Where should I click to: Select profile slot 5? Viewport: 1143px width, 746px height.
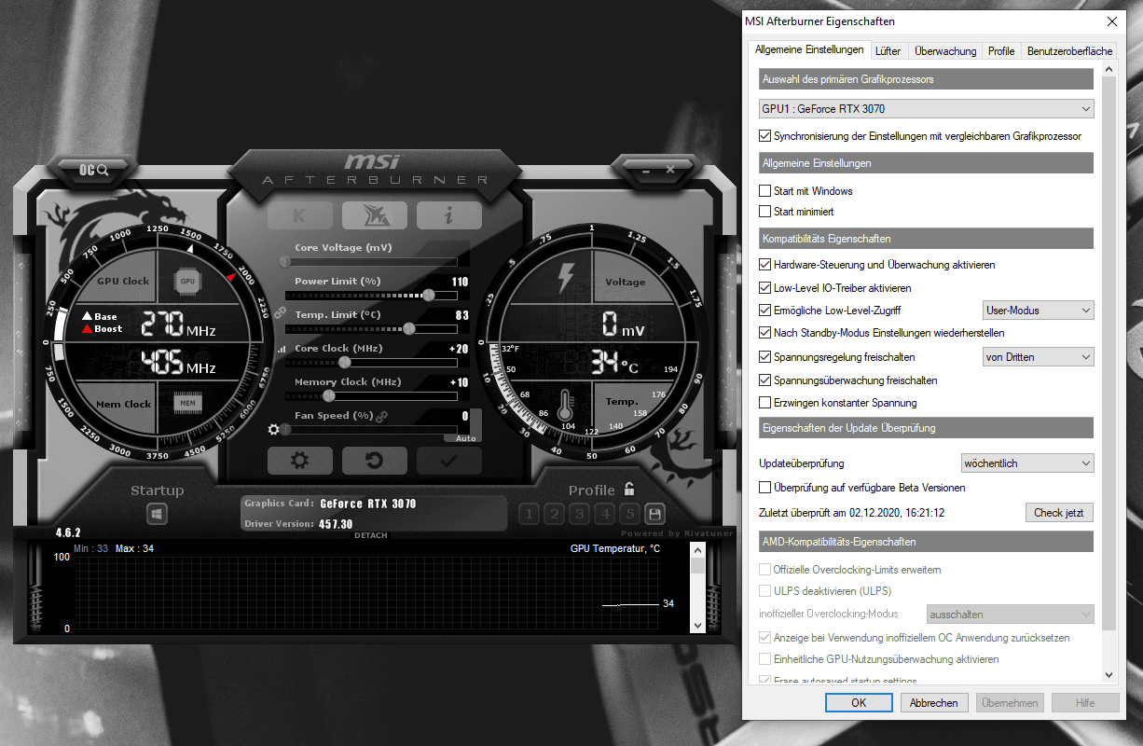tap(629, 514)
